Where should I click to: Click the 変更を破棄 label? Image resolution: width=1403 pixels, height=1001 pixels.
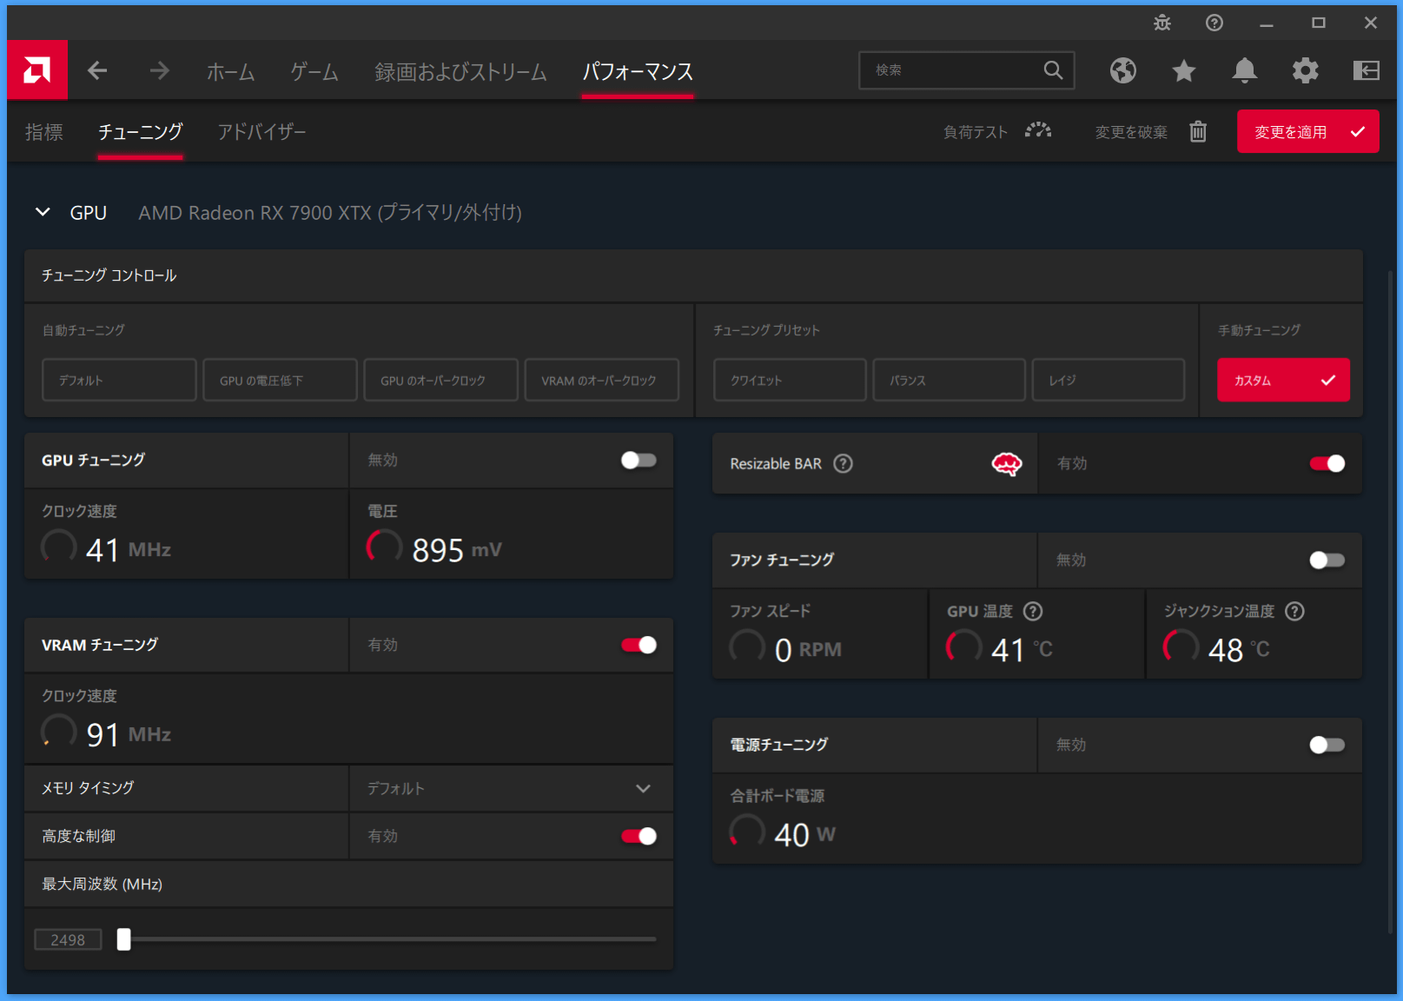[1131, 132]
